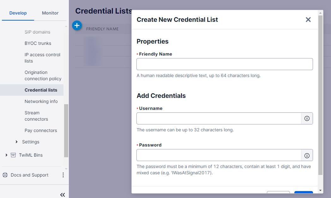The height and width of the screenshot is (198, 331).
Task: Open the three-dot menu beside Docs and Support
Action: point(63,175)
